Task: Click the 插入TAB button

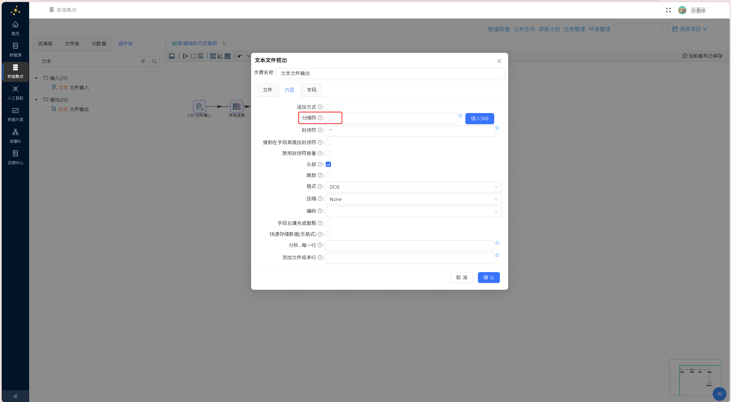Action: (480, 118)
